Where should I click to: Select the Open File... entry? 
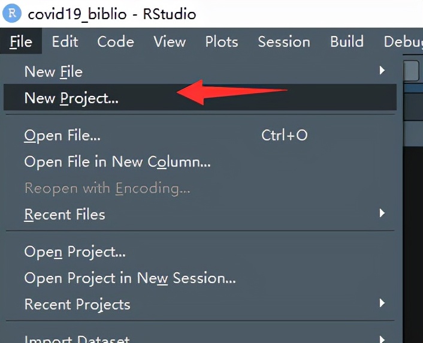pyautogui.click(x=62, y=136)
